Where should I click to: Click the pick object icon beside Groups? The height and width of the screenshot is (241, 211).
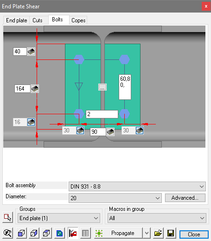click(x=7, y=217)
